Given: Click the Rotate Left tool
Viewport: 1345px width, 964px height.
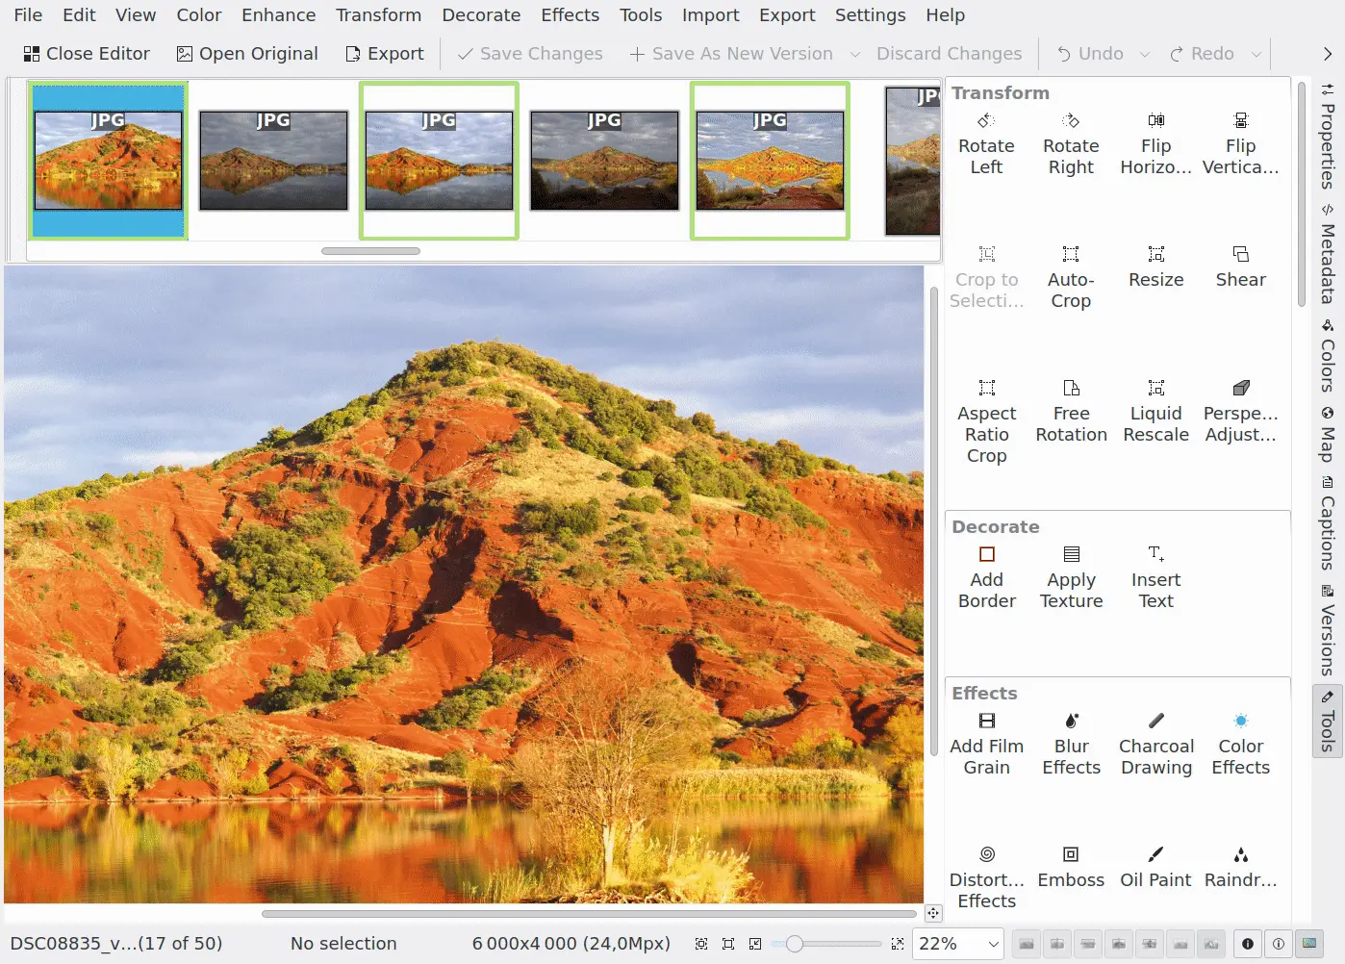Looking at the screenshot, I should pyautogui.click(x=986, y=144).
